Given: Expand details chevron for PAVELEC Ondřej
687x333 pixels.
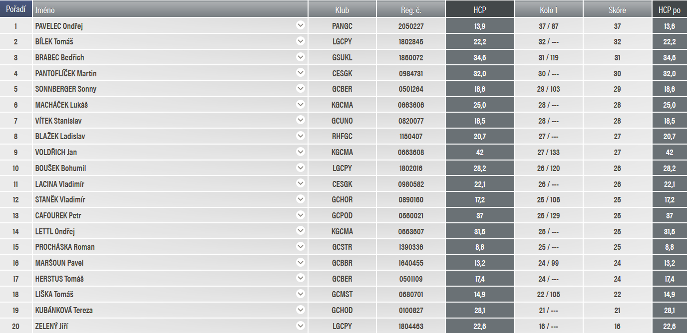Looking at the screenshot, I should 300,25.
